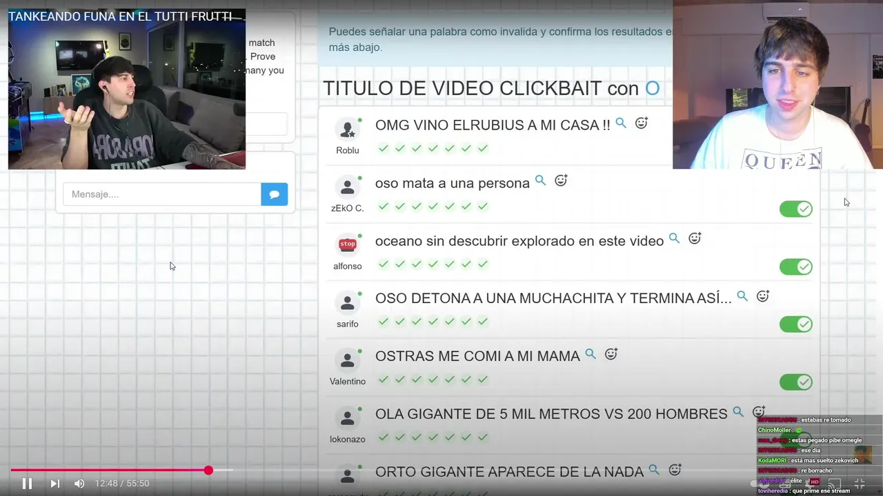
Task: Click Roblu's player avatar
Action: pyautogui.click(x=348, y=130)
